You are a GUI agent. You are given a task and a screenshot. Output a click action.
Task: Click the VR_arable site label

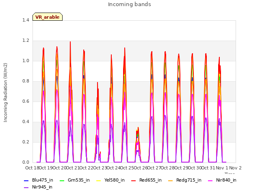pos(48,17)
